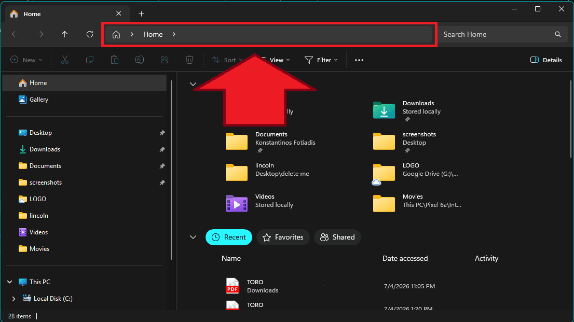574x322 pixels.
Task: Click chevron after Home in address bar
Action: tap(174, 34)
